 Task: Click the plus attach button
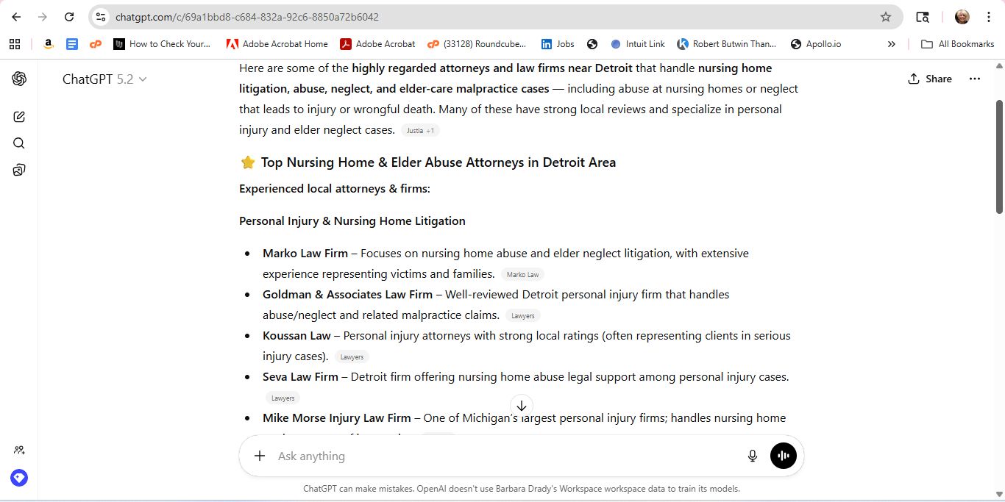point(260,456)
